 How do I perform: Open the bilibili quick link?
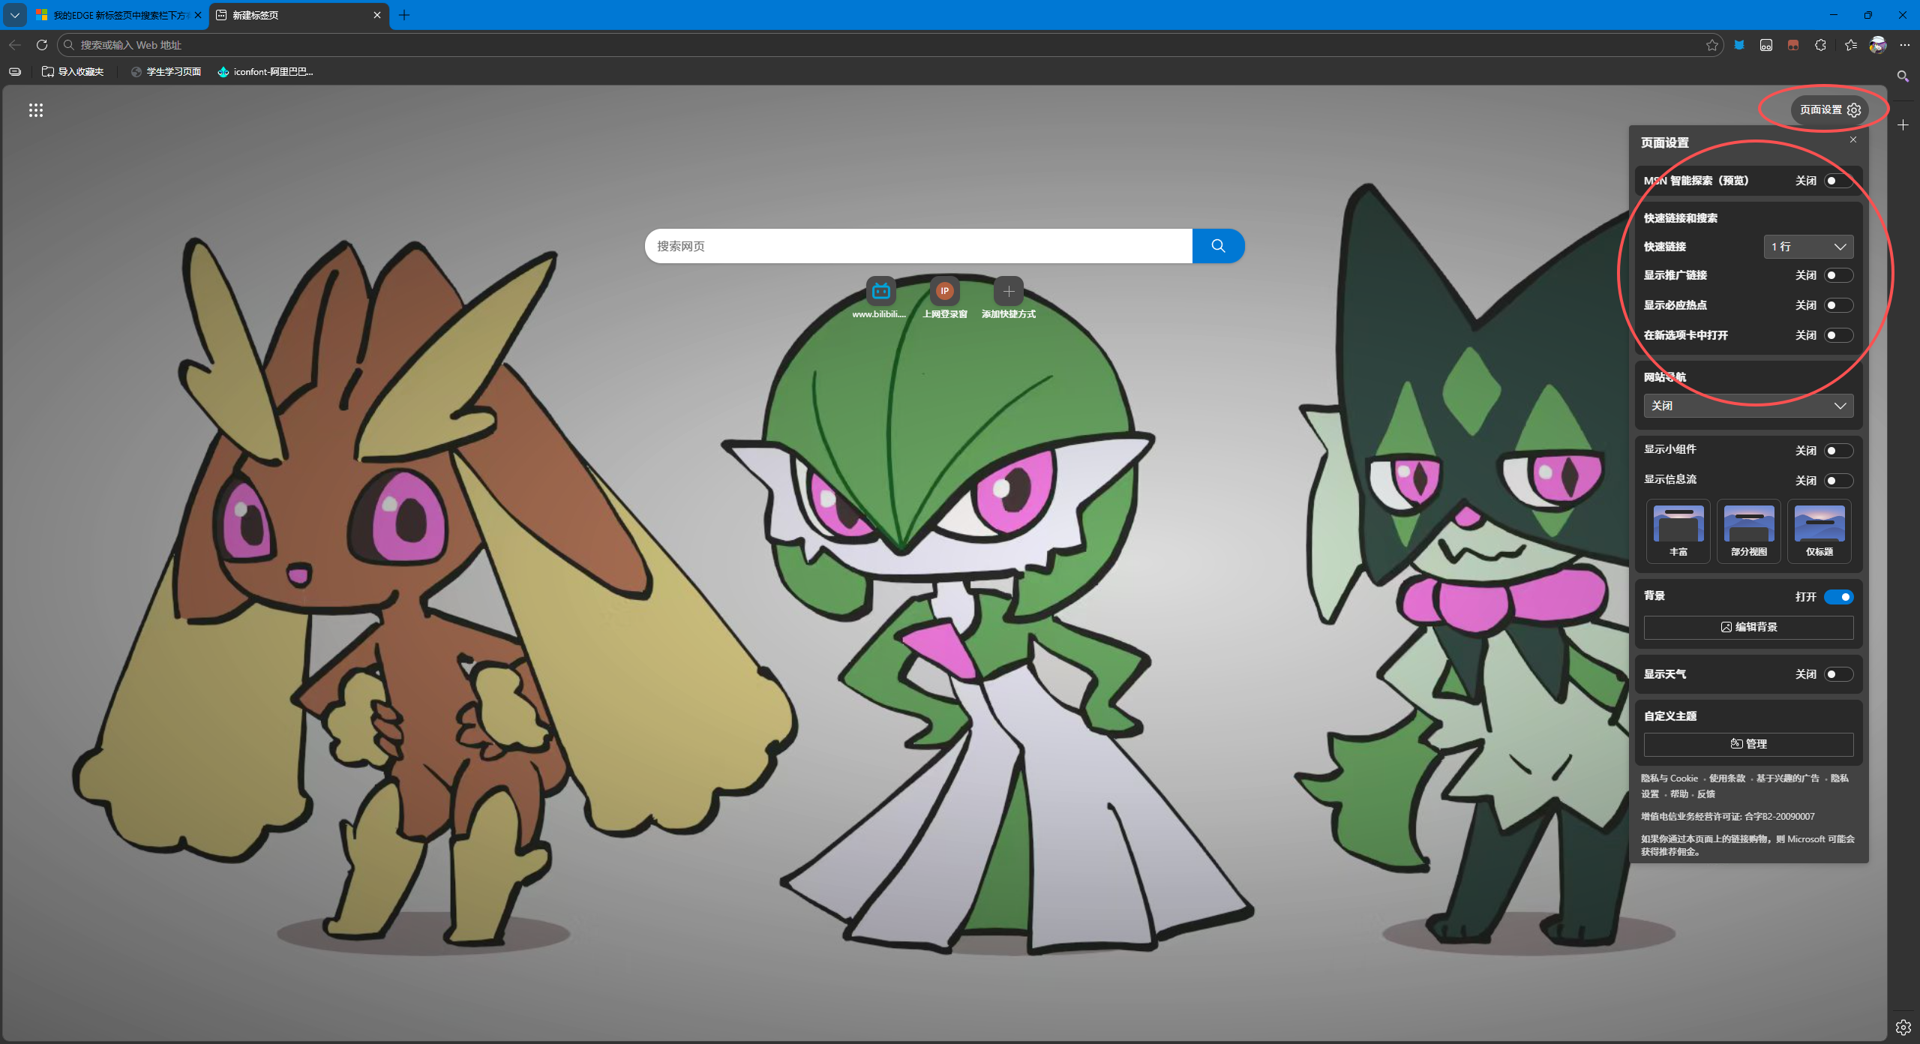pos(880,297)
